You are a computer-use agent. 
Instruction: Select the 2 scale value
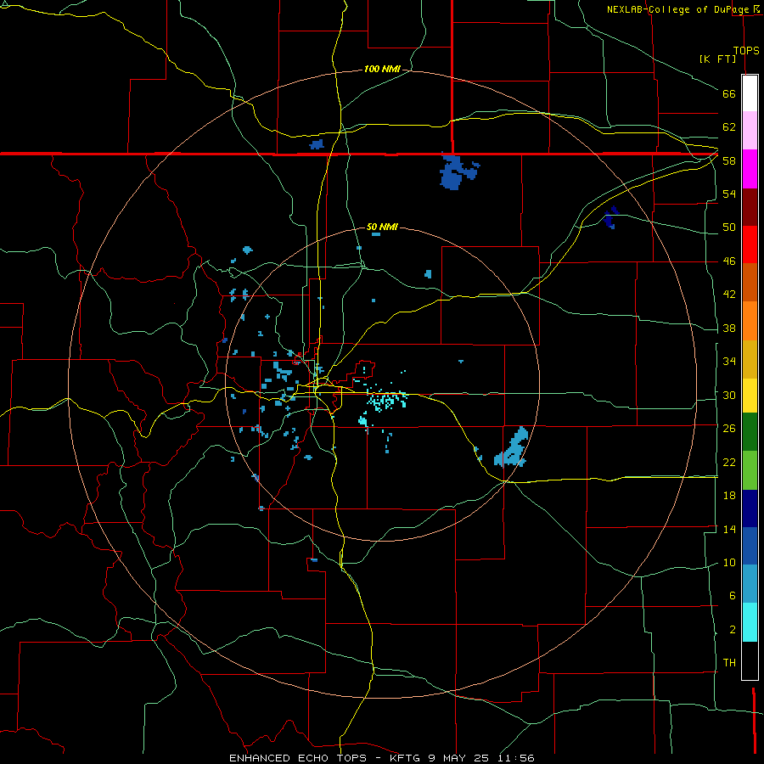tap(732, 629)
